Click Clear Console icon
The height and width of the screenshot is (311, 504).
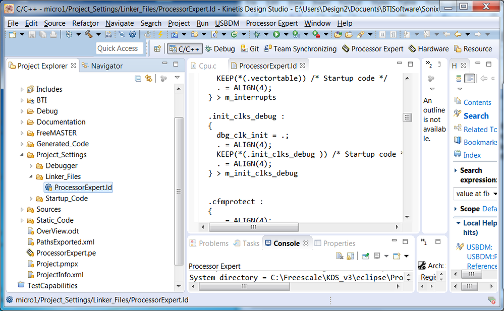click(x=340, y=256)
